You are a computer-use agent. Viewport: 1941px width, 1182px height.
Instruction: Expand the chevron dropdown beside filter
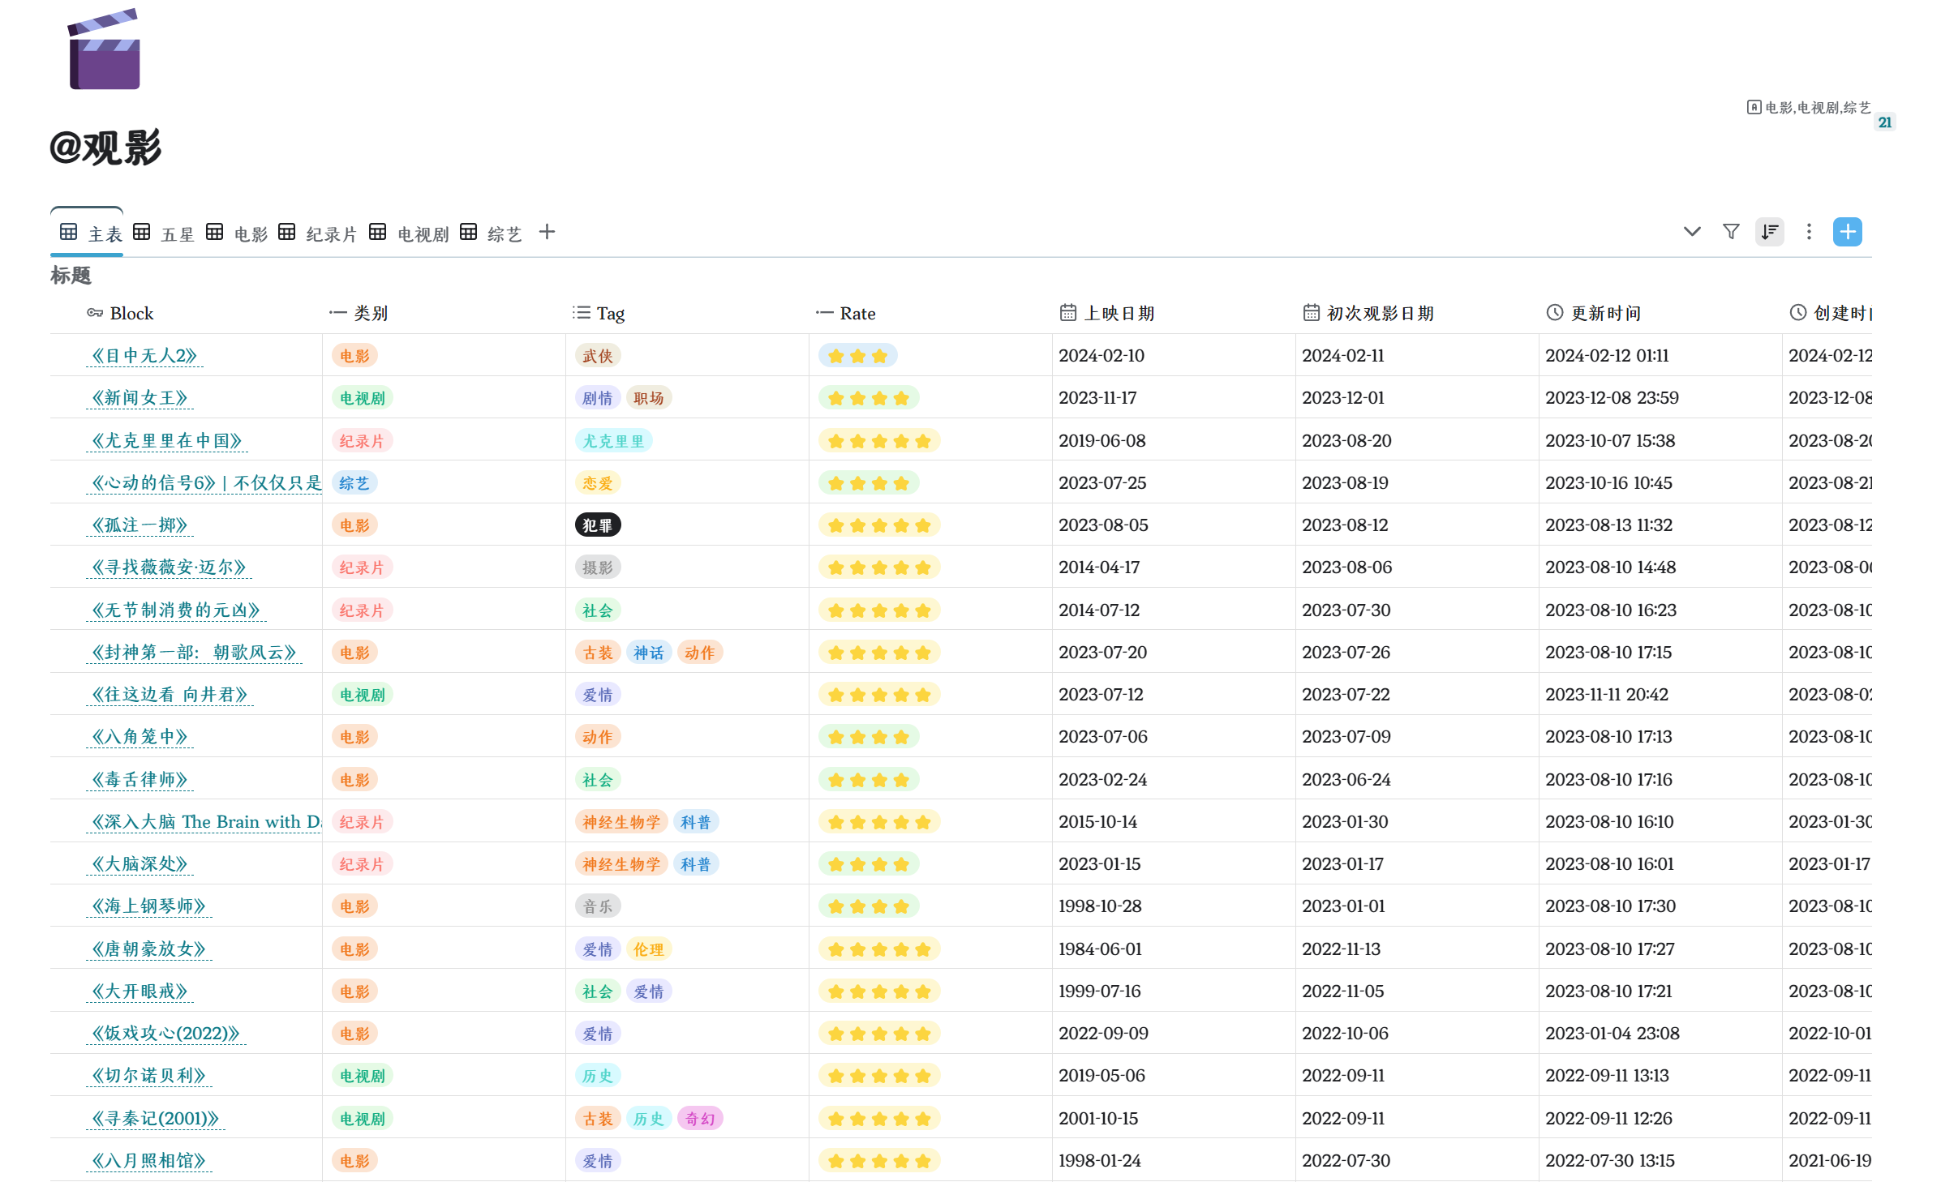[x=1691, y=232]
